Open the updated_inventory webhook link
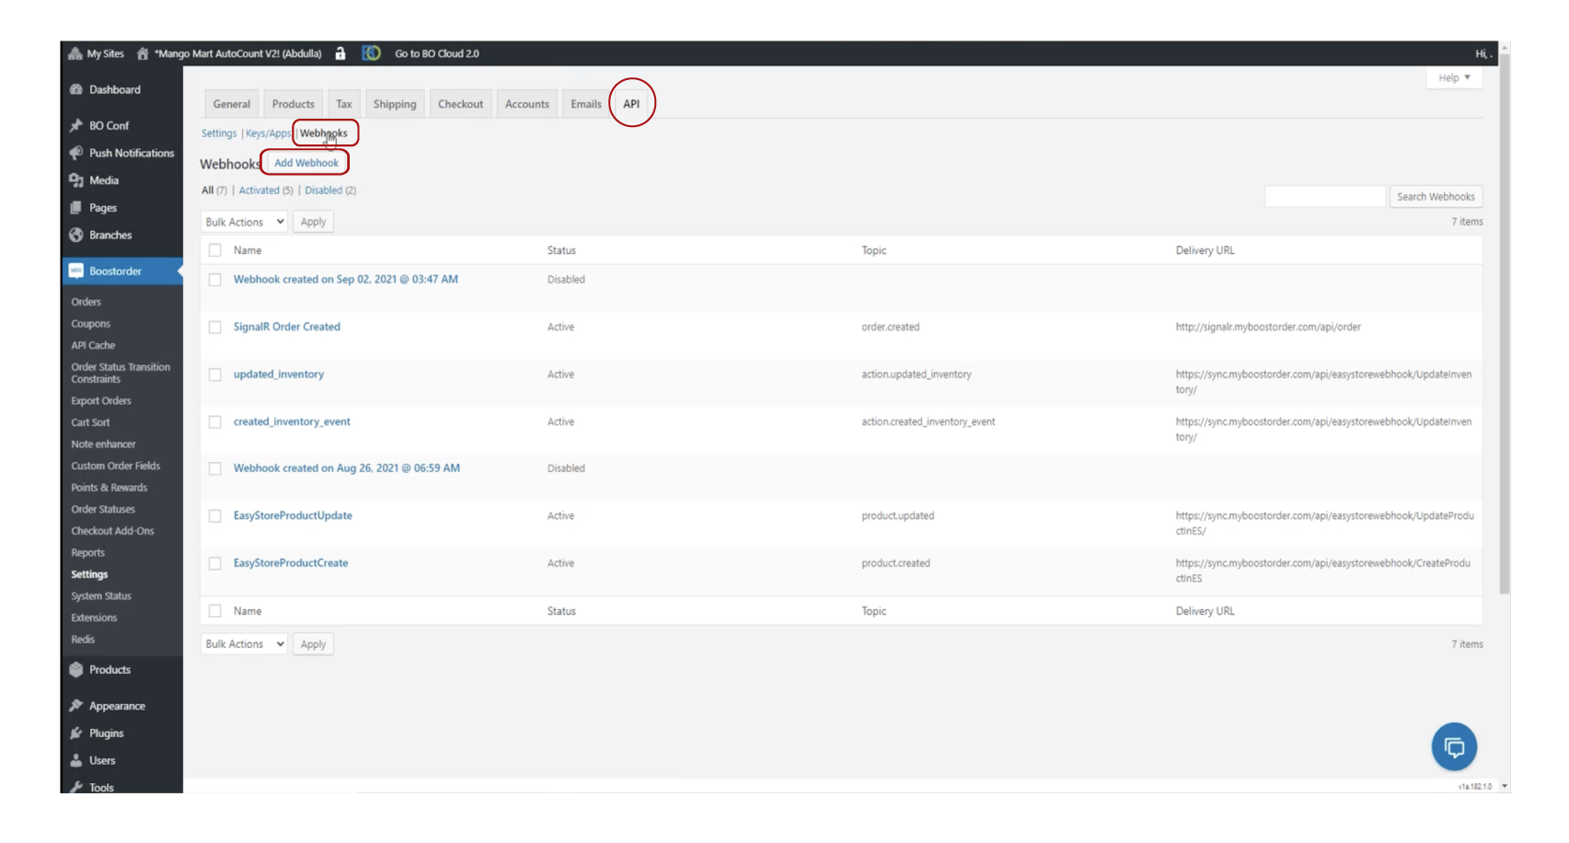 279,375
